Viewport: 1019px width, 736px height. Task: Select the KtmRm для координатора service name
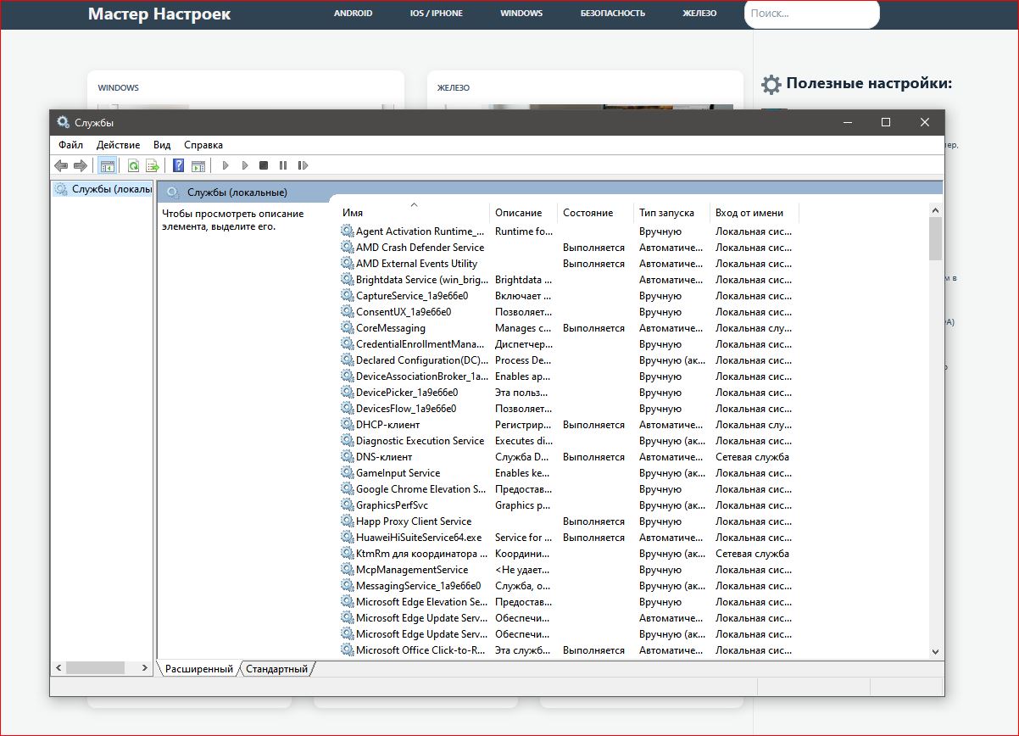point(422,554)
